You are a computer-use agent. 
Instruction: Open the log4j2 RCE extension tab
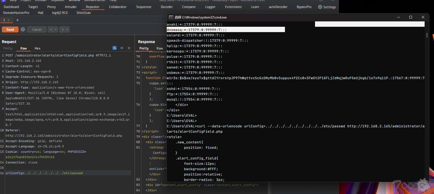tap(60, 13)
